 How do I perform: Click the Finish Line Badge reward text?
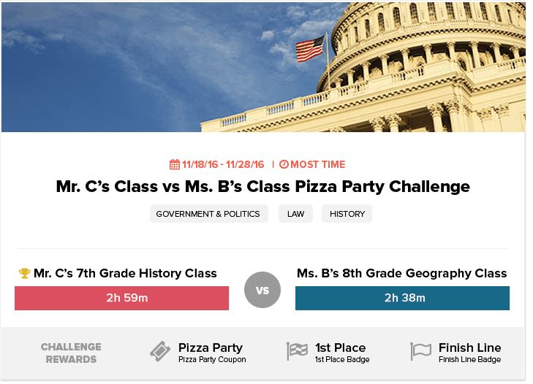click(x=469, y=359)
